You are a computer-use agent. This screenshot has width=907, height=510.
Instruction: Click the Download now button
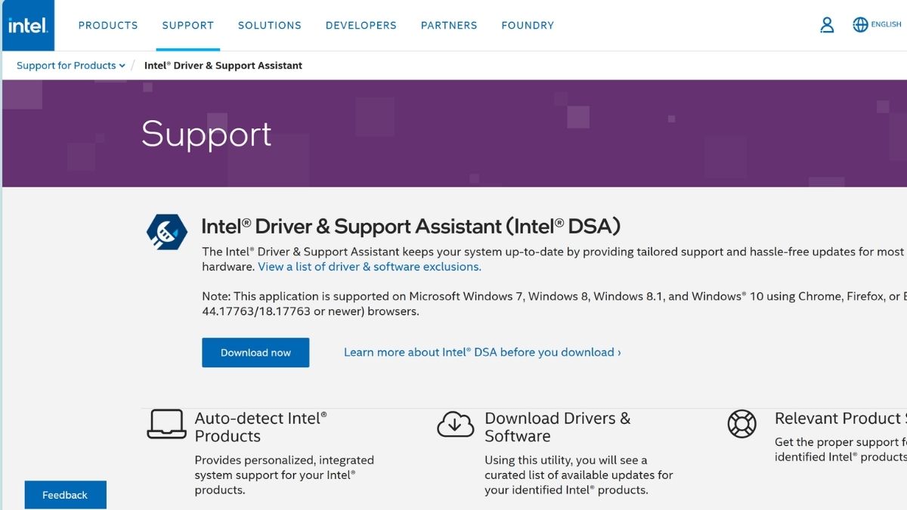pyautogui.click(x=255, y=353)
